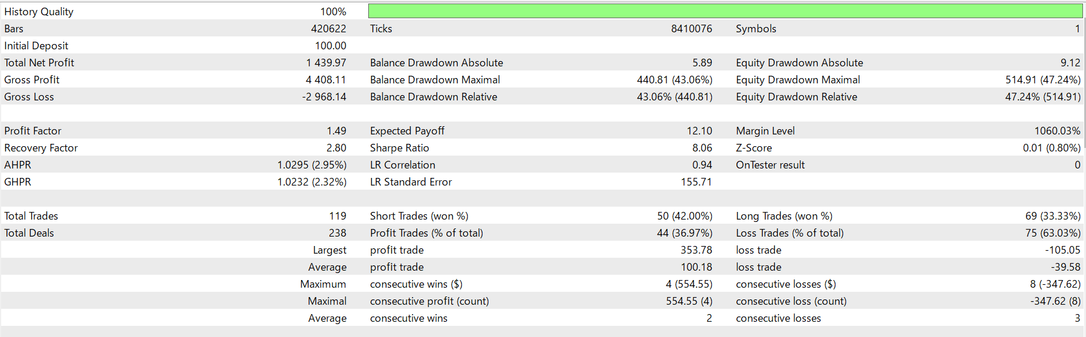Select the Bars value 420622
Viewport: 1086px width, 337px height.
pos(328,29)
